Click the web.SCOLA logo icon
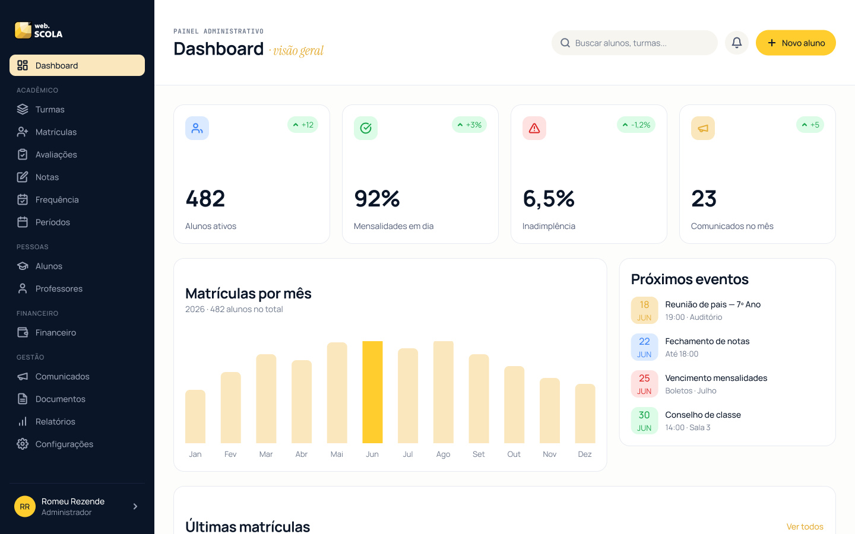 point(23,30)
